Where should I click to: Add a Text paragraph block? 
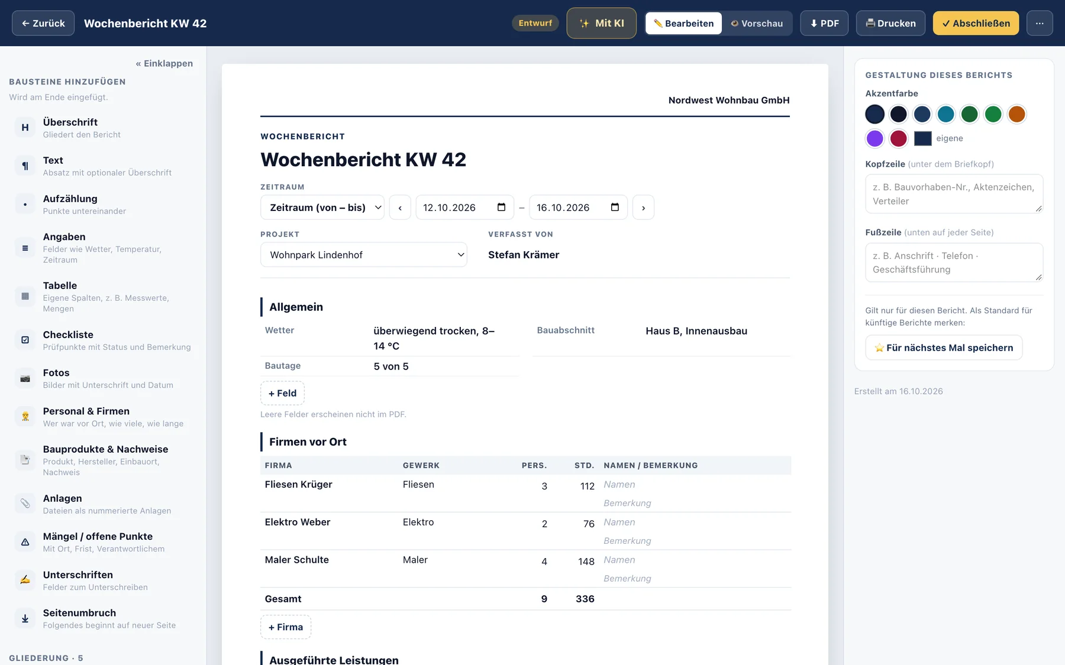[104, 166]
